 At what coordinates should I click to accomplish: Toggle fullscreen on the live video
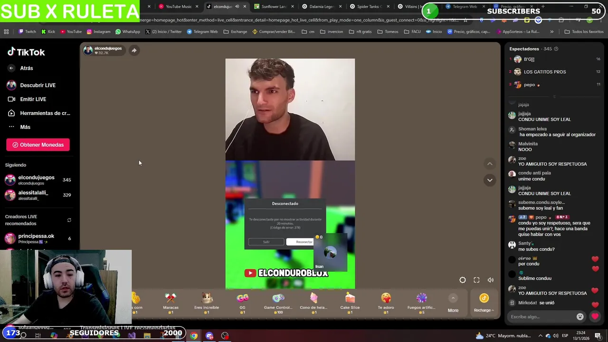pos(476,280)
